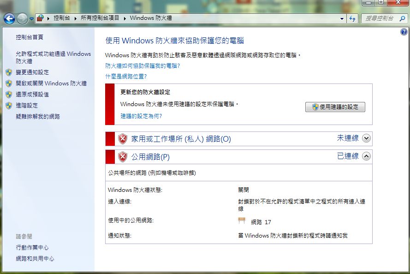410x274 pixels.
Task: Open 網路和共用中心 link
Action: point(35,259)
